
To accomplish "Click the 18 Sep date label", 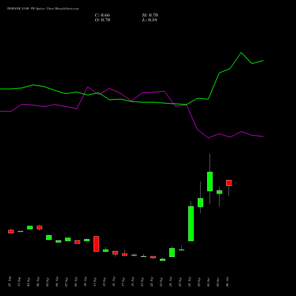I will [133, 282].
